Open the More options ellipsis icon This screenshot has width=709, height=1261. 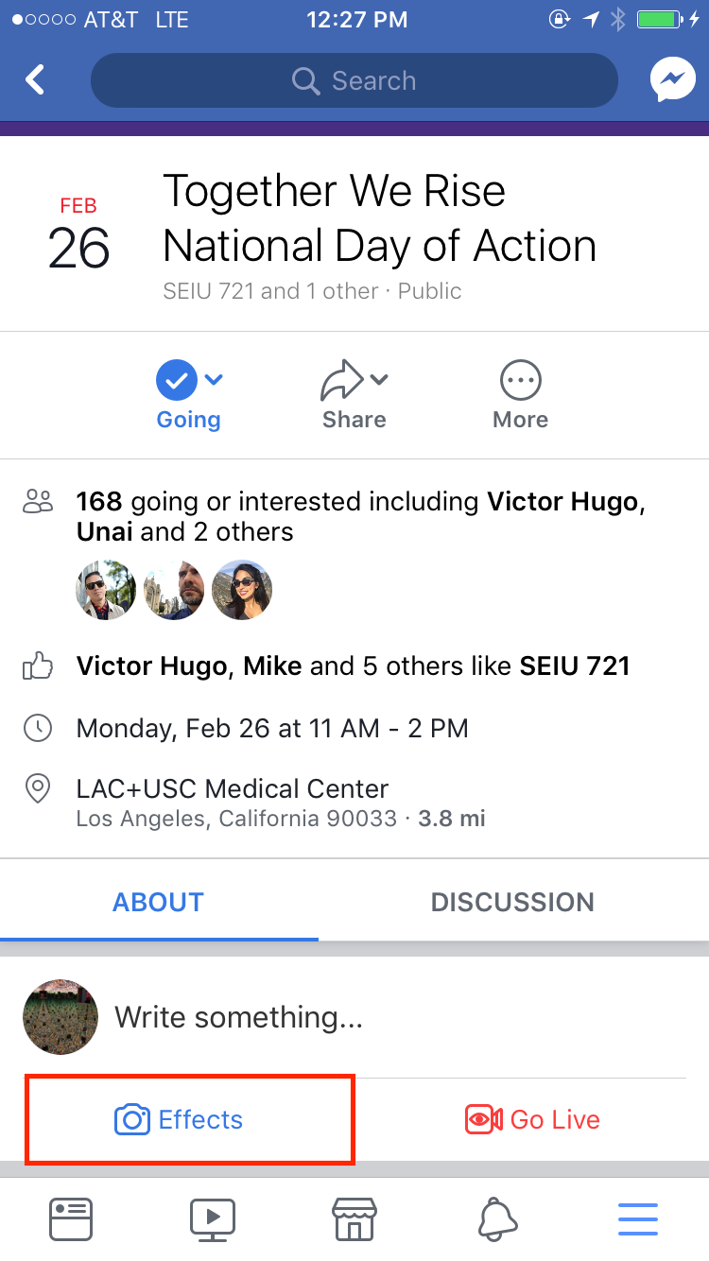coord(520,381)
